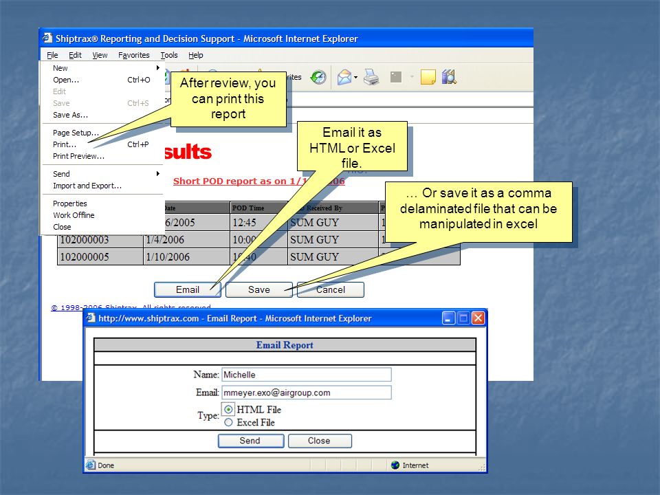Select Work Offline menu entry

[x=102, y=215]
